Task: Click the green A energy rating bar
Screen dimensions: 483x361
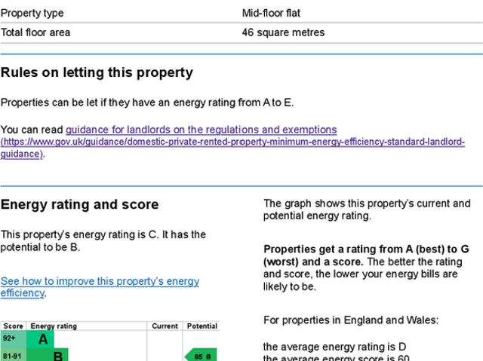Action: click(42, 340)
